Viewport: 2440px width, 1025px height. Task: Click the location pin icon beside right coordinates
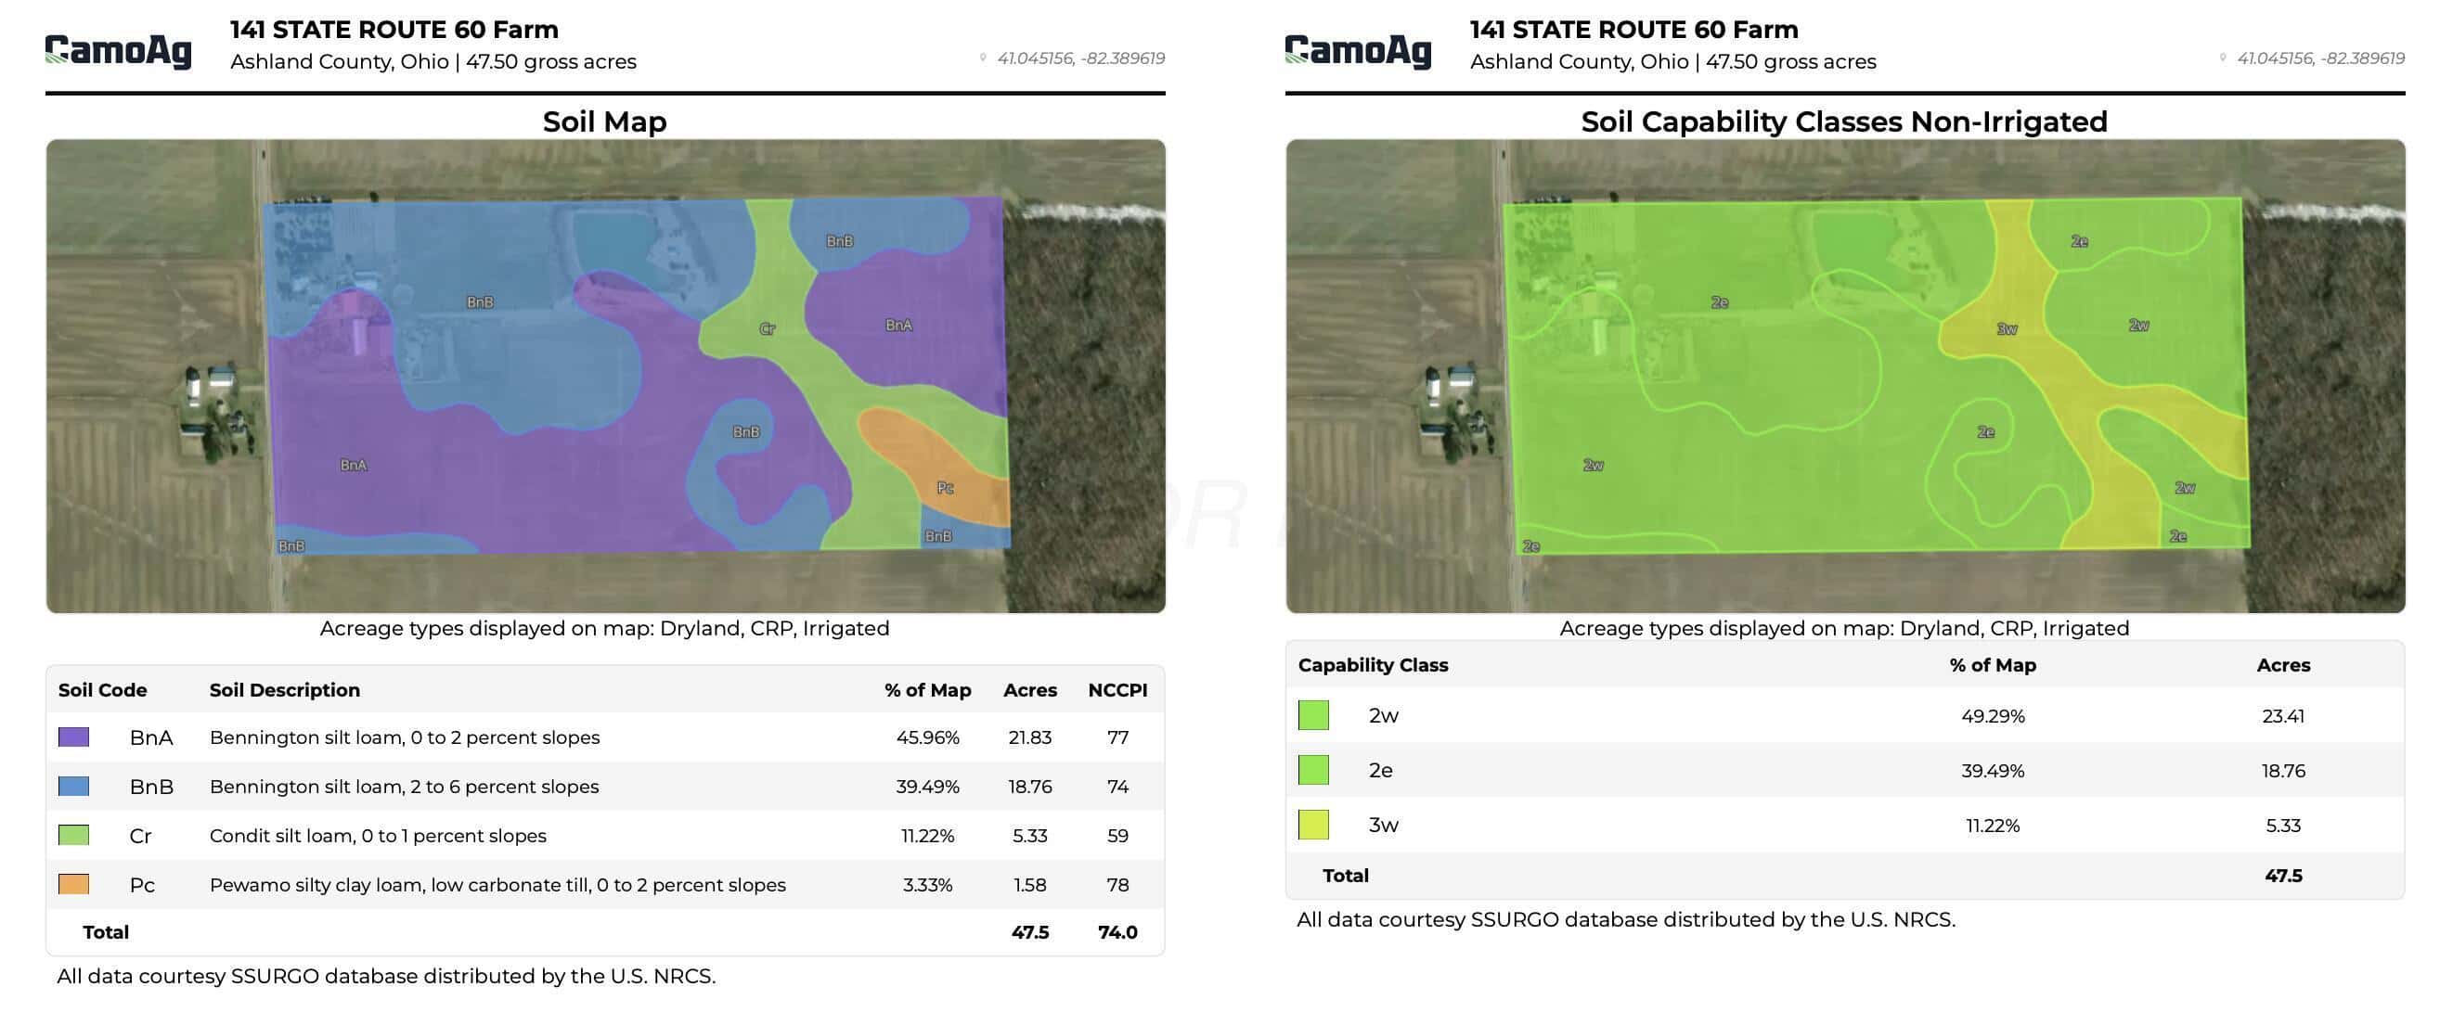click(2222, 58)
